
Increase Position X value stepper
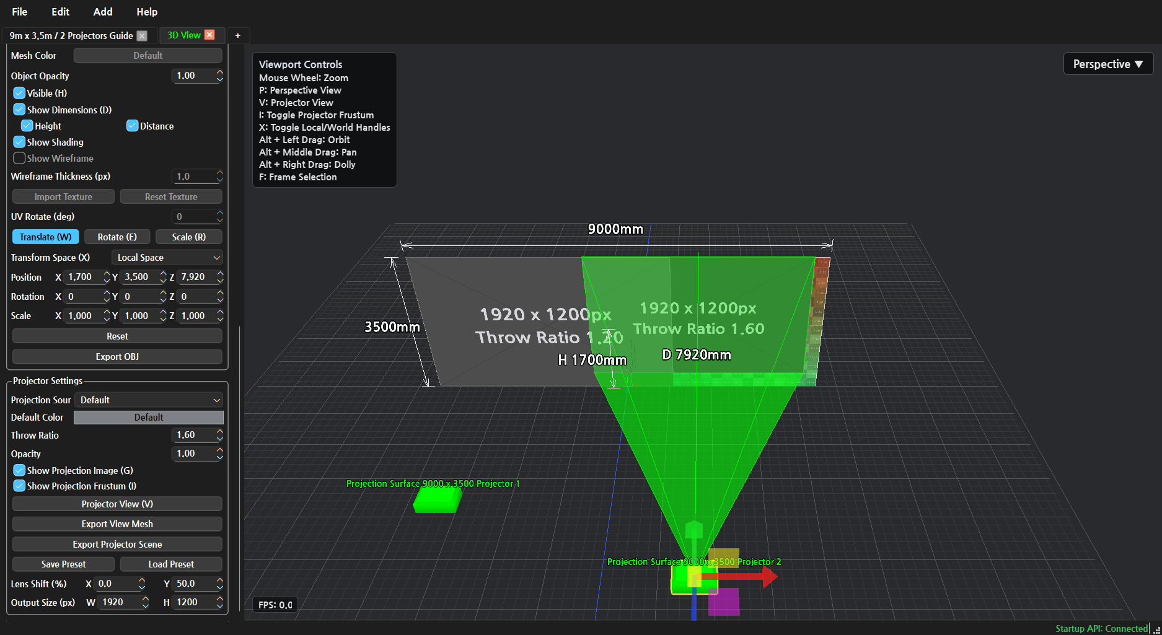point(107,274)
